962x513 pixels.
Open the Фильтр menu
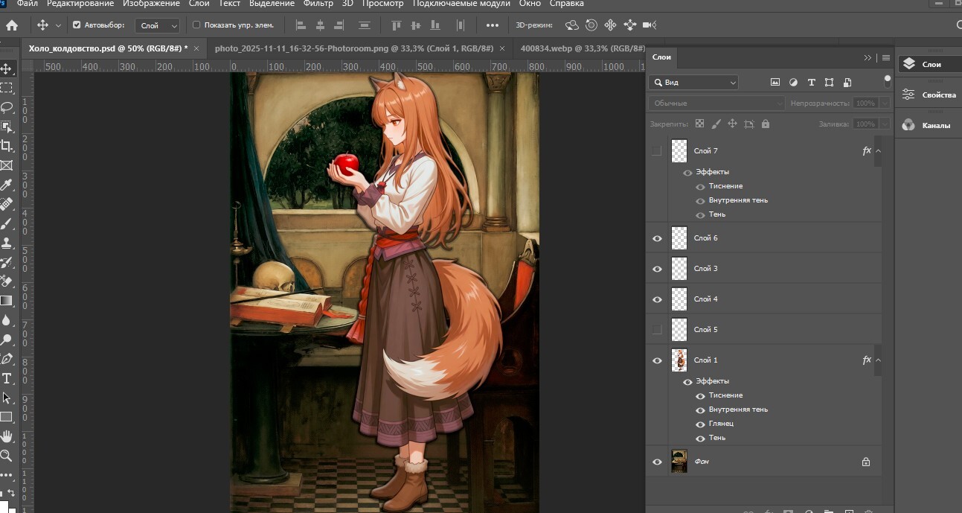pyautogui.click(x=318, y=4)
